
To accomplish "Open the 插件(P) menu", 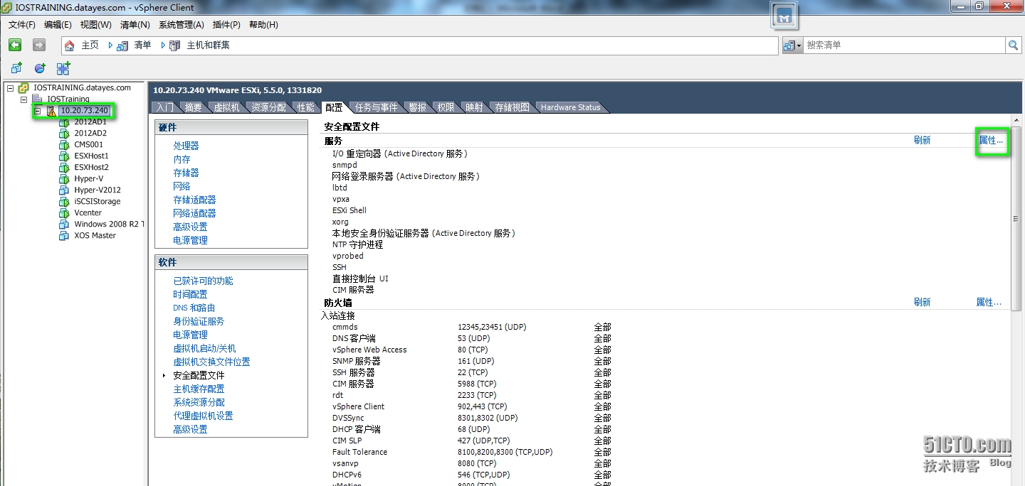I will [226, 25].
